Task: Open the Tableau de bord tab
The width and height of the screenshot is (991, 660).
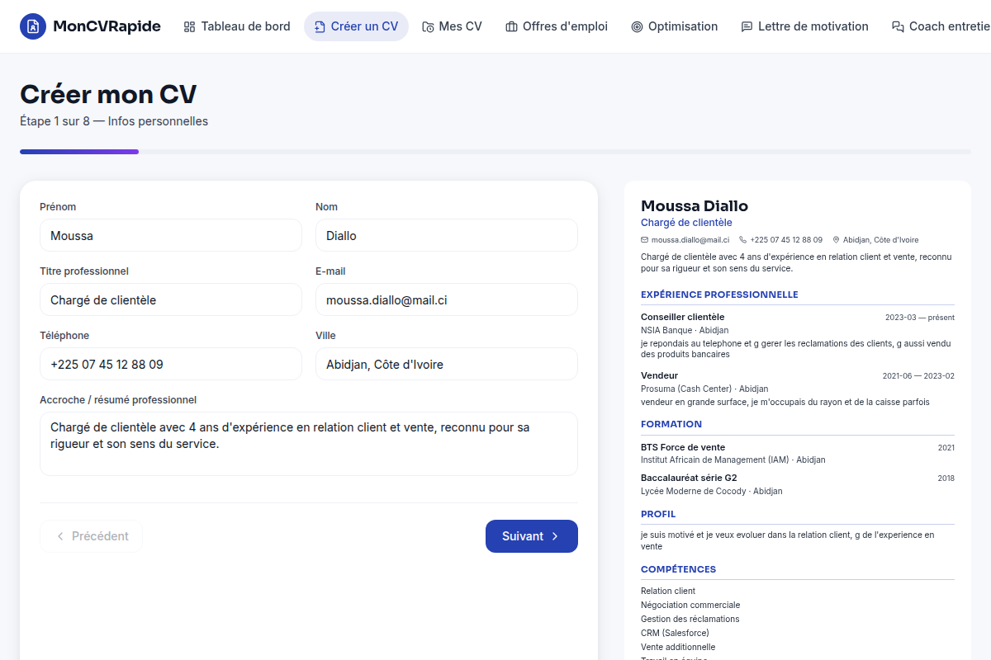Action: [x=237, y=26]
